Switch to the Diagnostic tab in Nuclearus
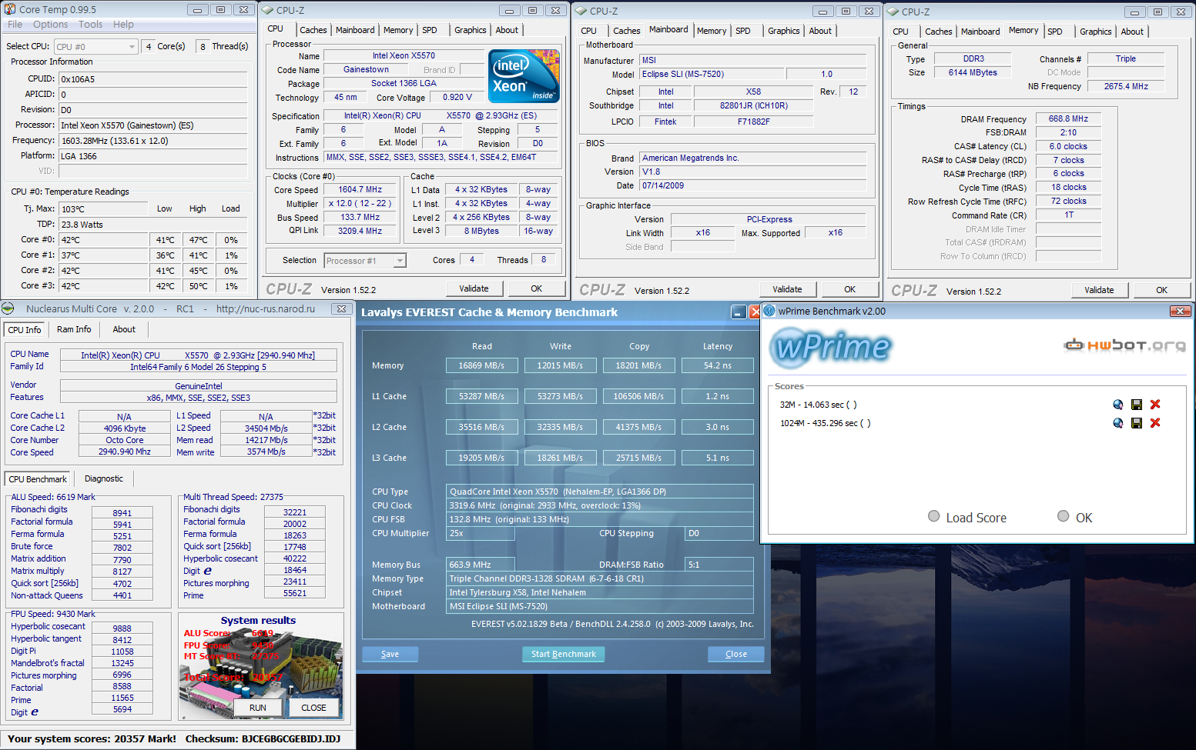Viewport: 1196px width, 750px height. pos(104,478)
